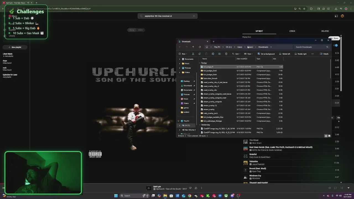This screenshot has height=199, width=354.
Task: Open the New dropdown in File Explorer
Action: tap(183, 54)
